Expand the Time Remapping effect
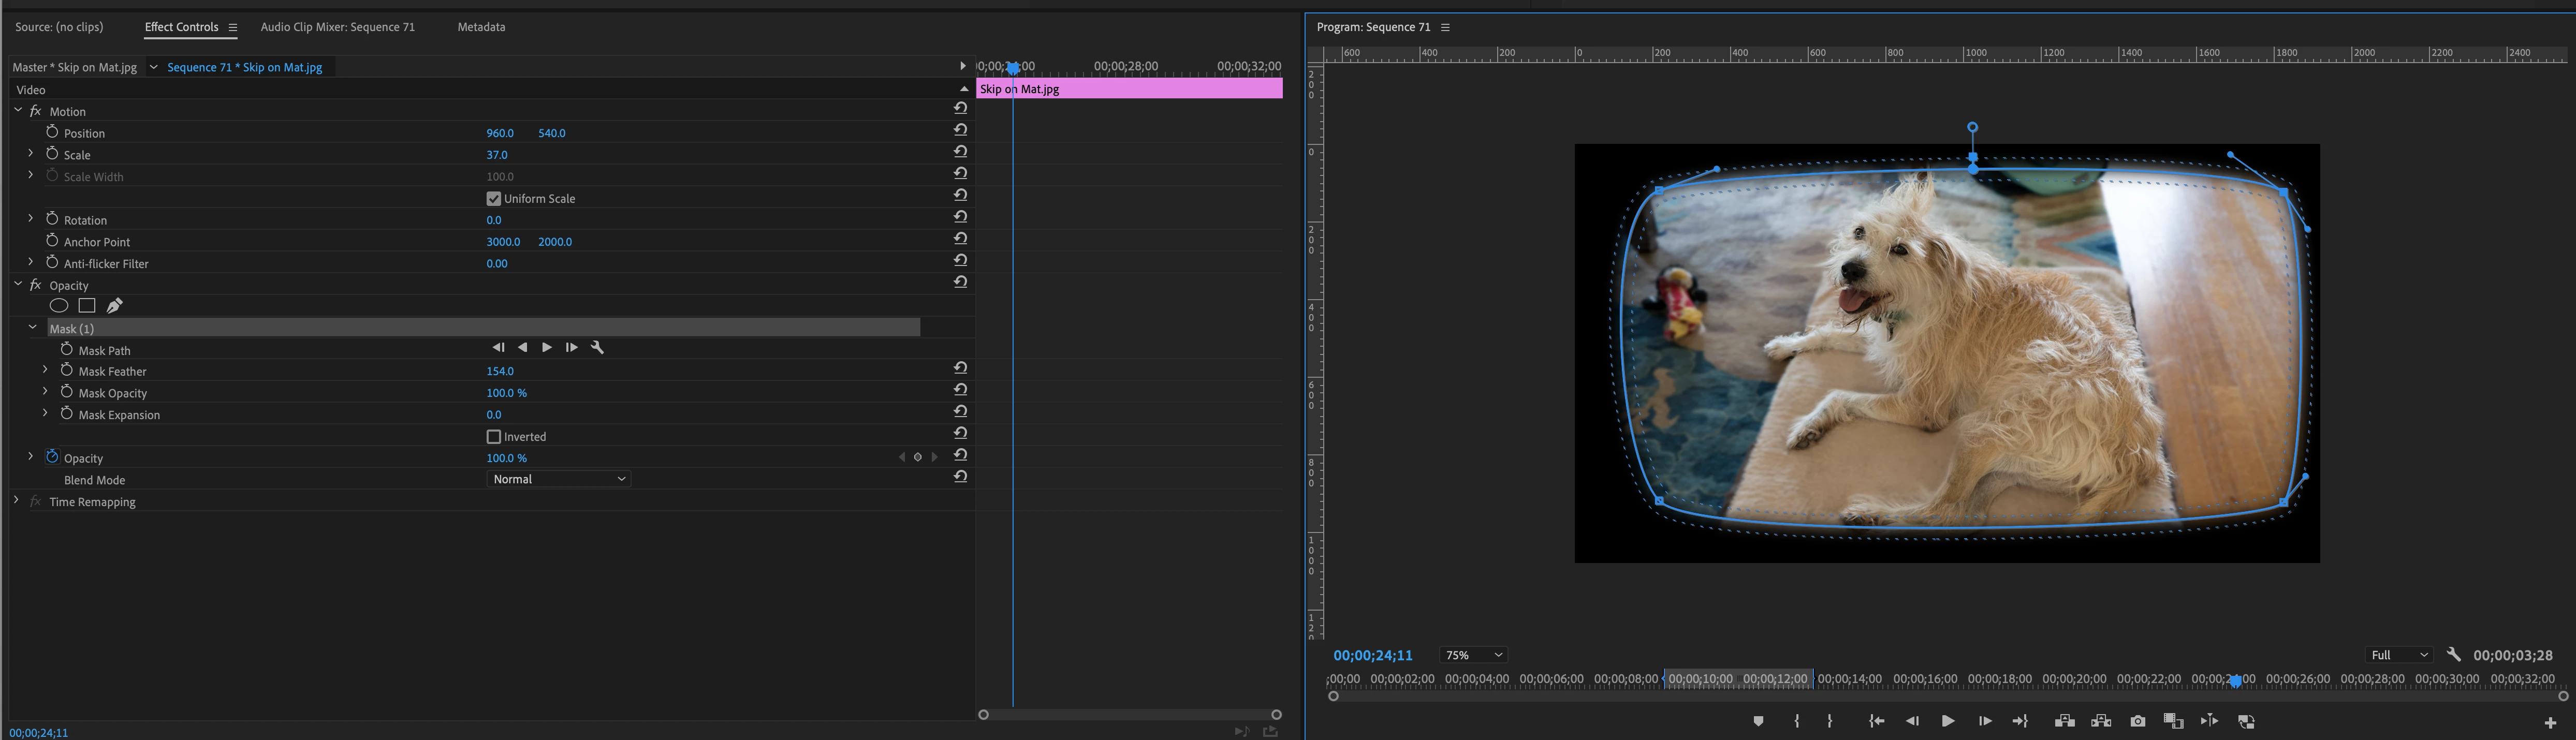The image size is (2576, 740). (x=16, y=500)
